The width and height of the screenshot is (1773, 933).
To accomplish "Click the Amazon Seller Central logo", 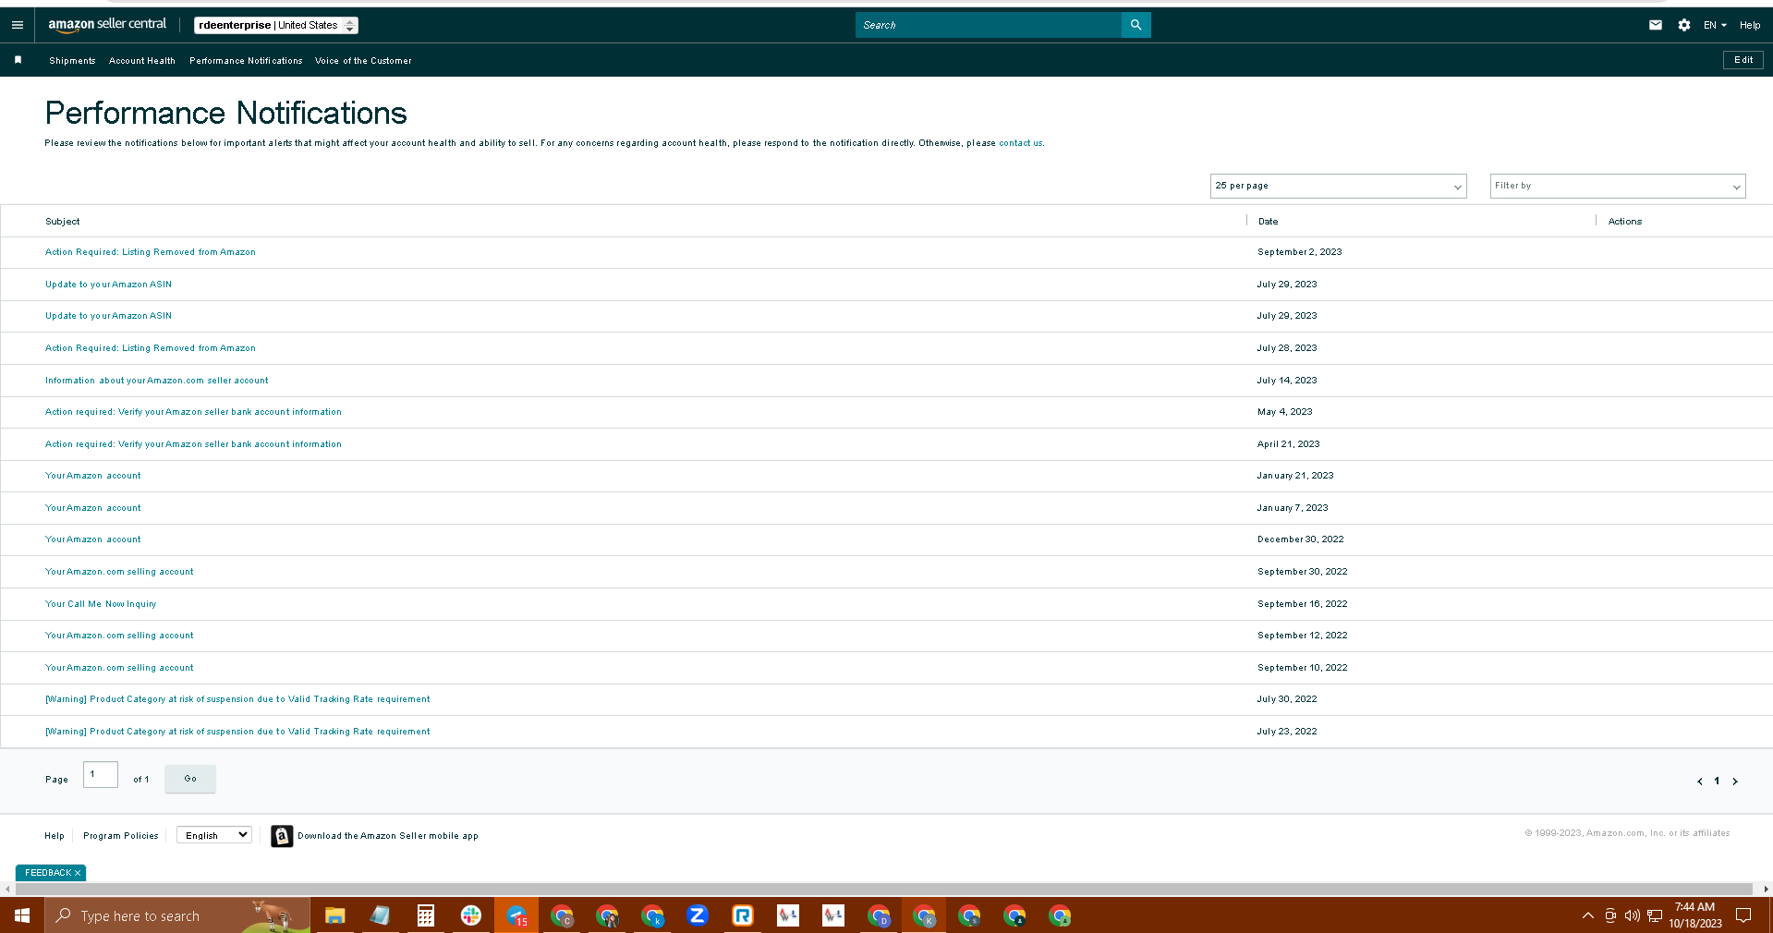I will pyautogui.click(x=107, y=25).
